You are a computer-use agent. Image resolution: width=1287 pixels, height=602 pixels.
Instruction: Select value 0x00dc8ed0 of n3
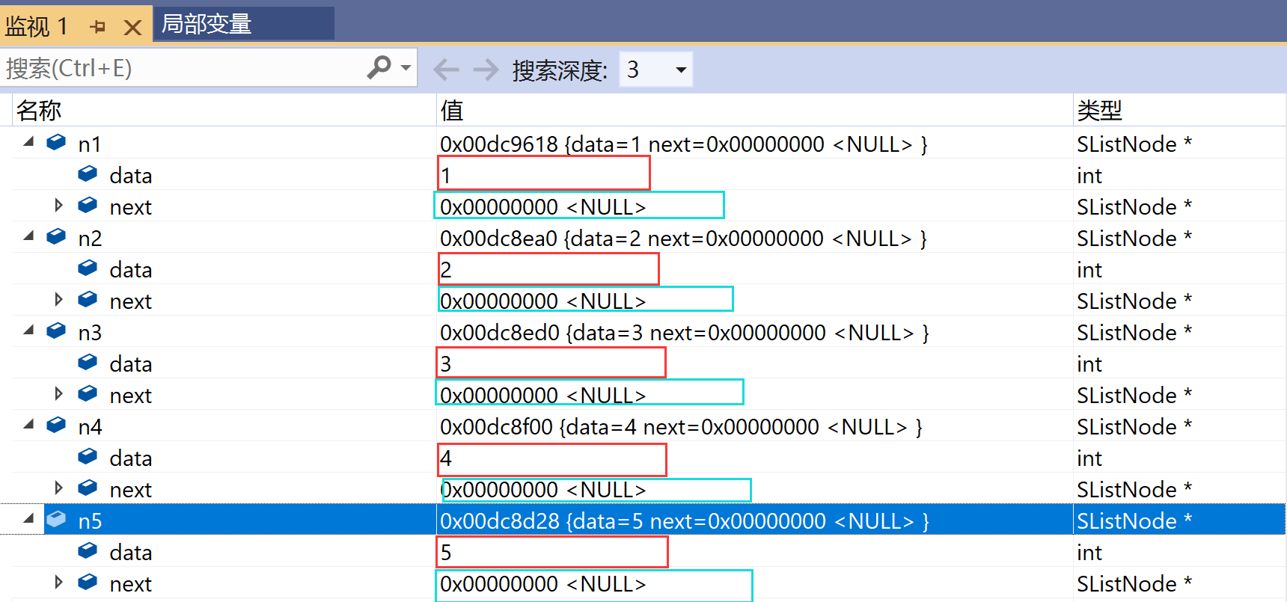500,333
